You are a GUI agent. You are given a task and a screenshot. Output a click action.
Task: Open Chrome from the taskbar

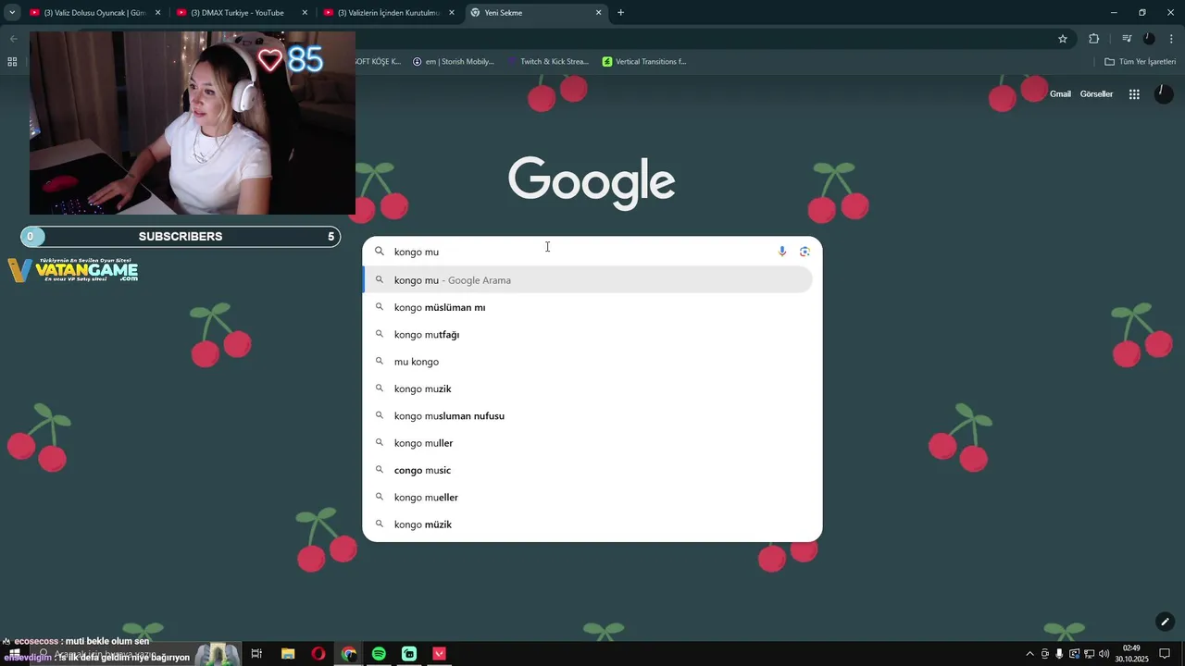349,654
